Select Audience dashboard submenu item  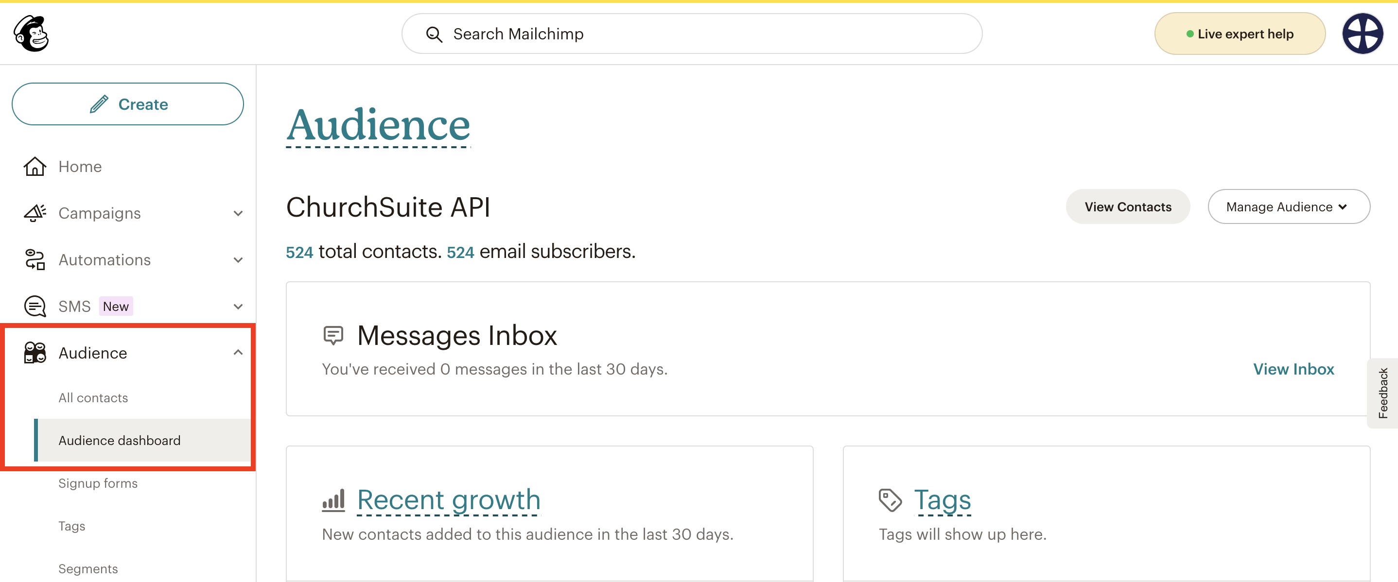[143, 441]
